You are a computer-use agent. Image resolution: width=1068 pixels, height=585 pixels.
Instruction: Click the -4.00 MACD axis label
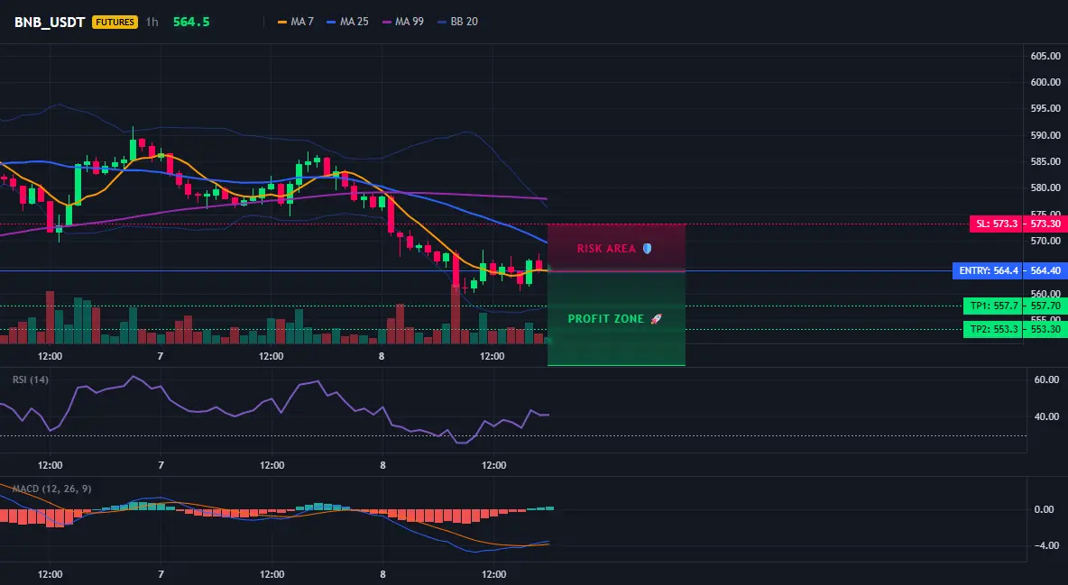[x=1046, y=544]
